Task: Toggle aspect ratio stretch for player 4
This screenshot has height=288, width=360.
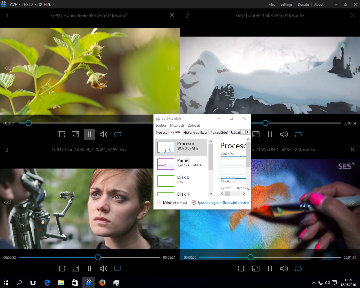Action: (x=242, y=269)
